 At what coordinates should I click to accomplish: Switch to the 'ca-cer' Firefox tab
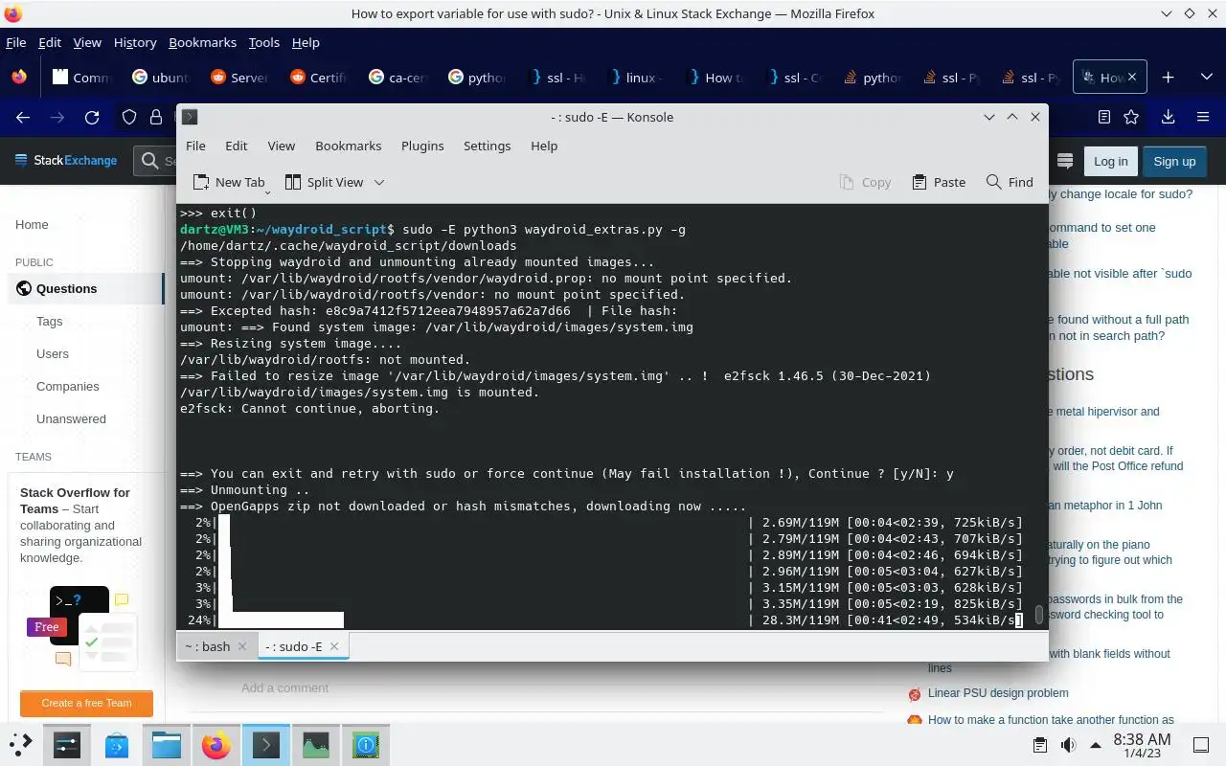coord(397,78)
